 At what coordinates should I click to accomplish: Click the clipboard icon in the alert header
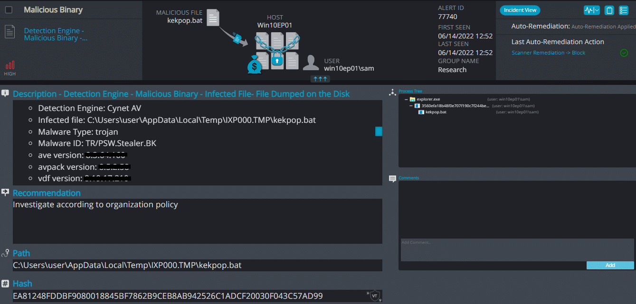point(610,10)
